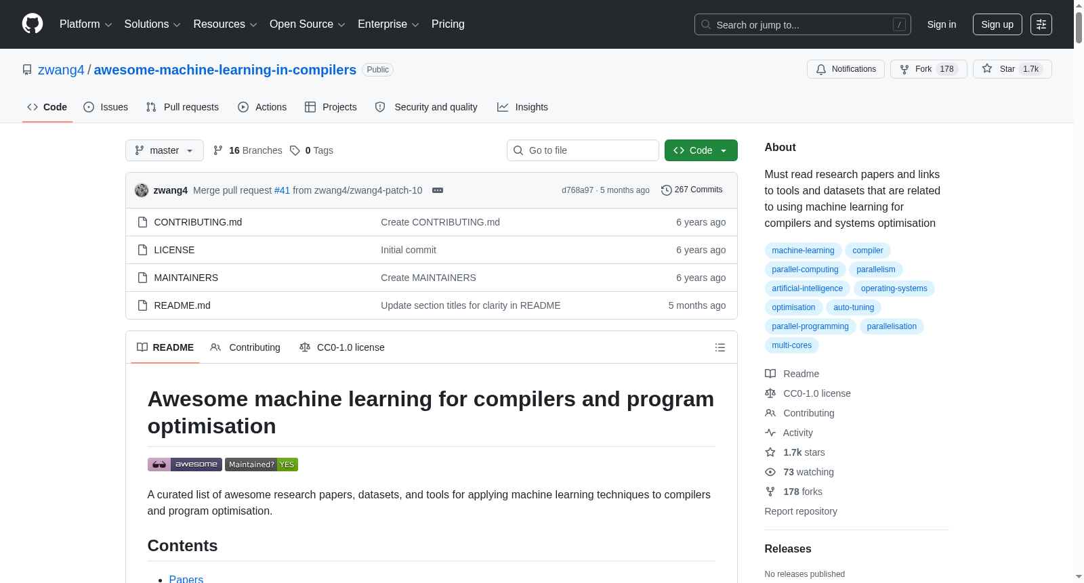Open the master branch selector dropdown
This screenshot has height=583, width=1084.
coord(165,150)
